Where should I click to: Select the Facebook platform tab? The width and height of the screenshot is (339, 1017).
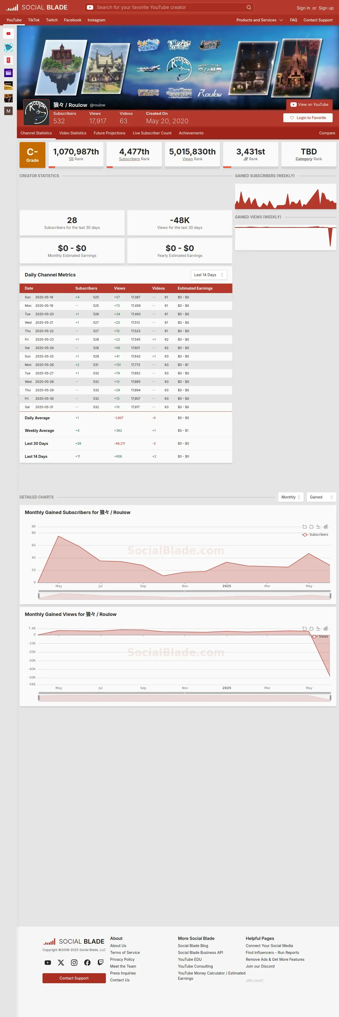[73, 20]
